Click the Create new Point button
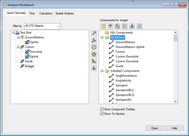Screen dimensions: 189x136 click(94, 47)
